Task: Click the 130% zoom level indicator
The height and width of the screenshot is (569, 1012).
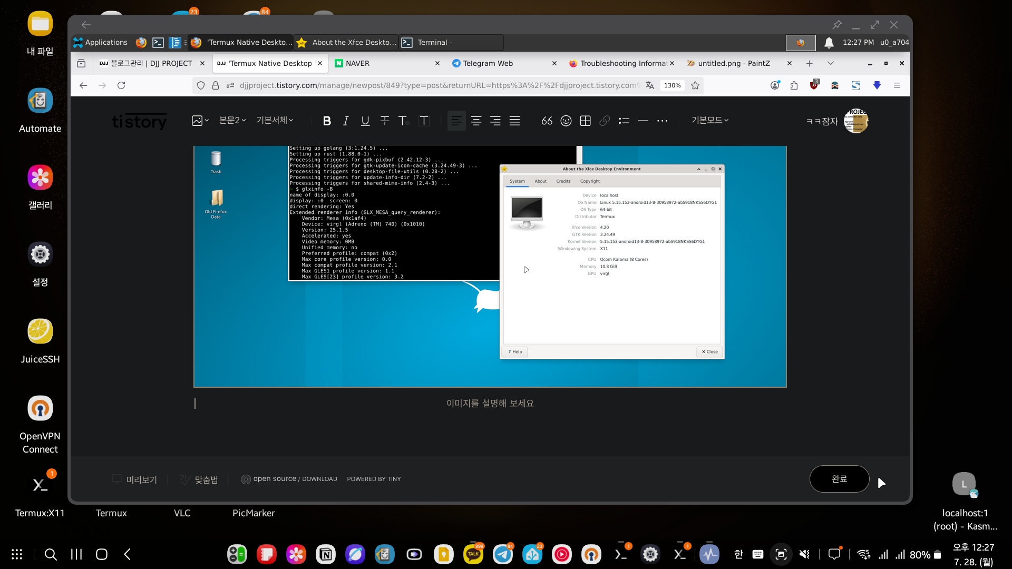Action: pos(672,85)
